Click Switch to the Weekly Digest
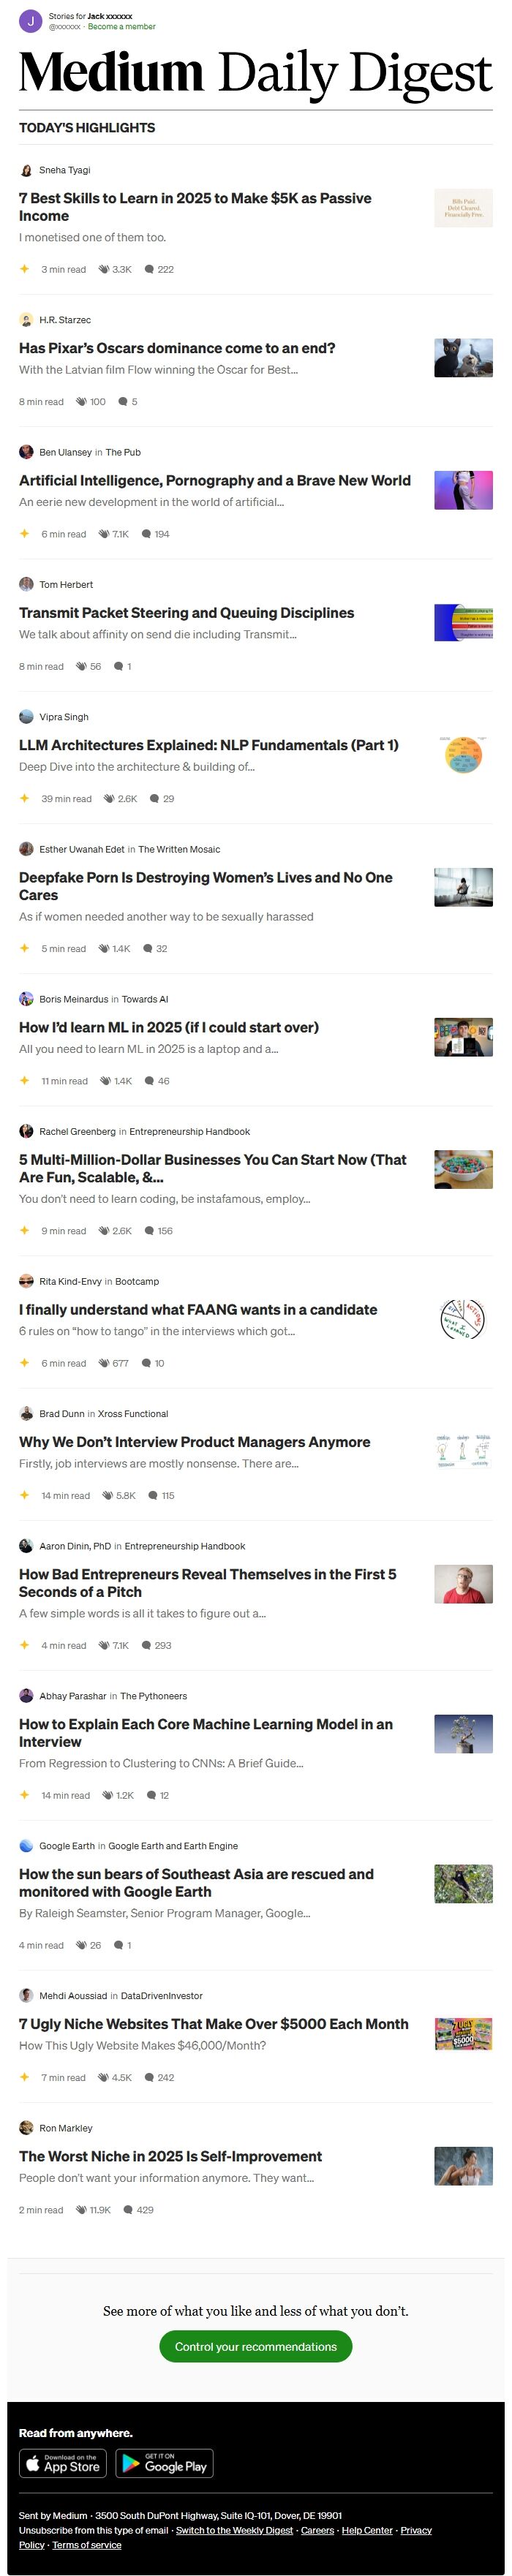The height and width of the screenshot is (2576, 512). pyautogui.click(x=234, y=2530)
